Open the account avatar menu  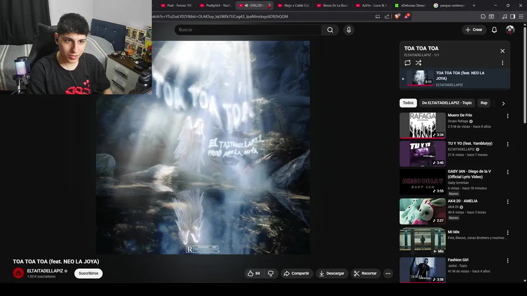(510, 30)
